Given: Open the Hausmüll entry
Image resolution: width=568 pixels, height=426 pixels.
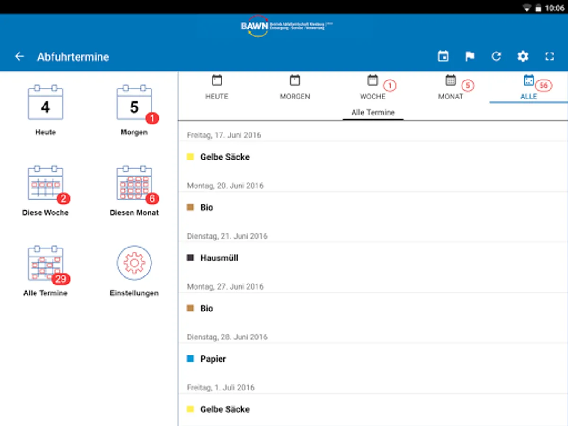Looking at the screenshot, I should click(373, 258).
